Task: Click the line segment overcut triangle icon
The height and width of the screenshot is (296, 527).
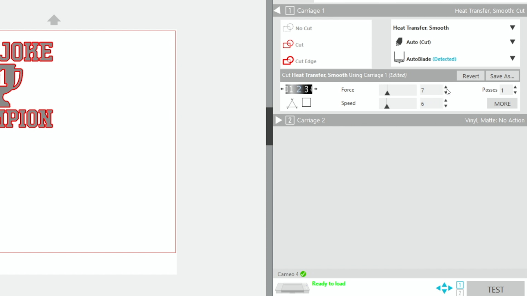Action: pos(292,103)
